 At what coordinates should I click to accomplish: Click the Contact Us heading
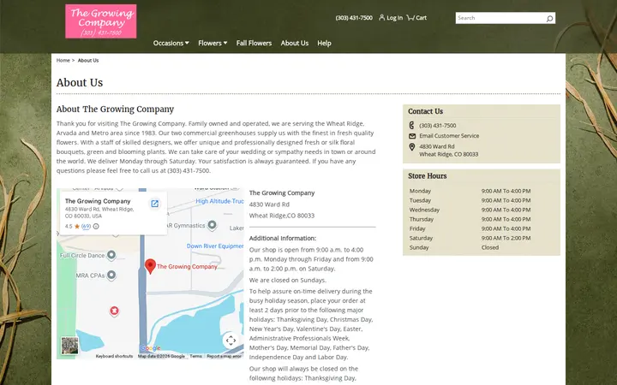point(425,111)
